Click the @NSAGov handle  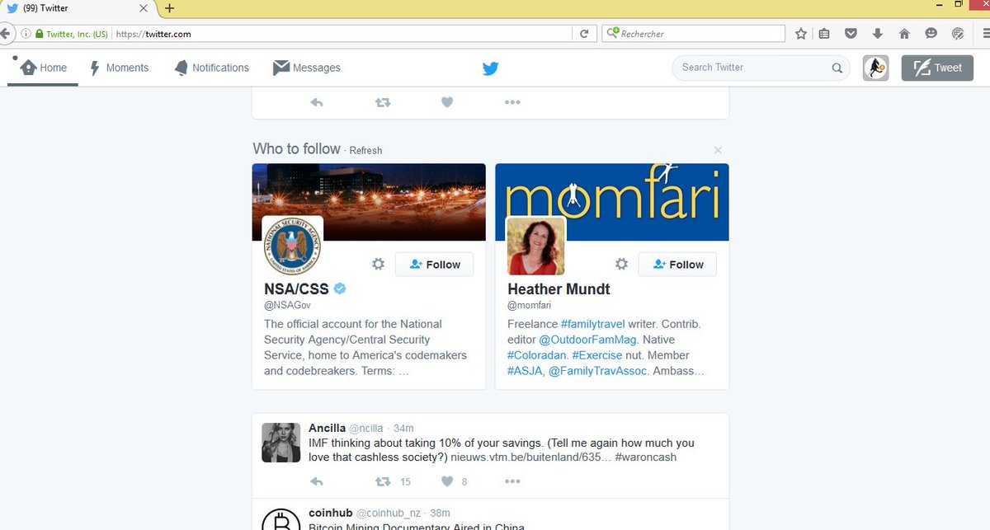[287, 306]
